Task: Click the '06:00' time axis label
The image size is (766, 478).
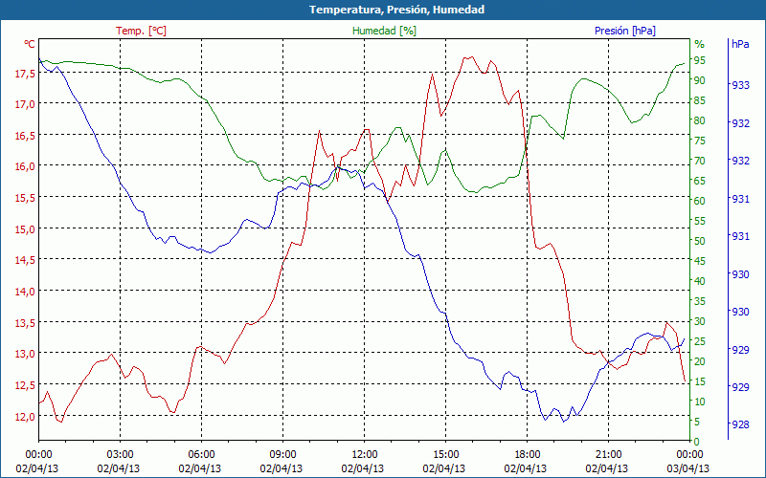Action: 201,455
